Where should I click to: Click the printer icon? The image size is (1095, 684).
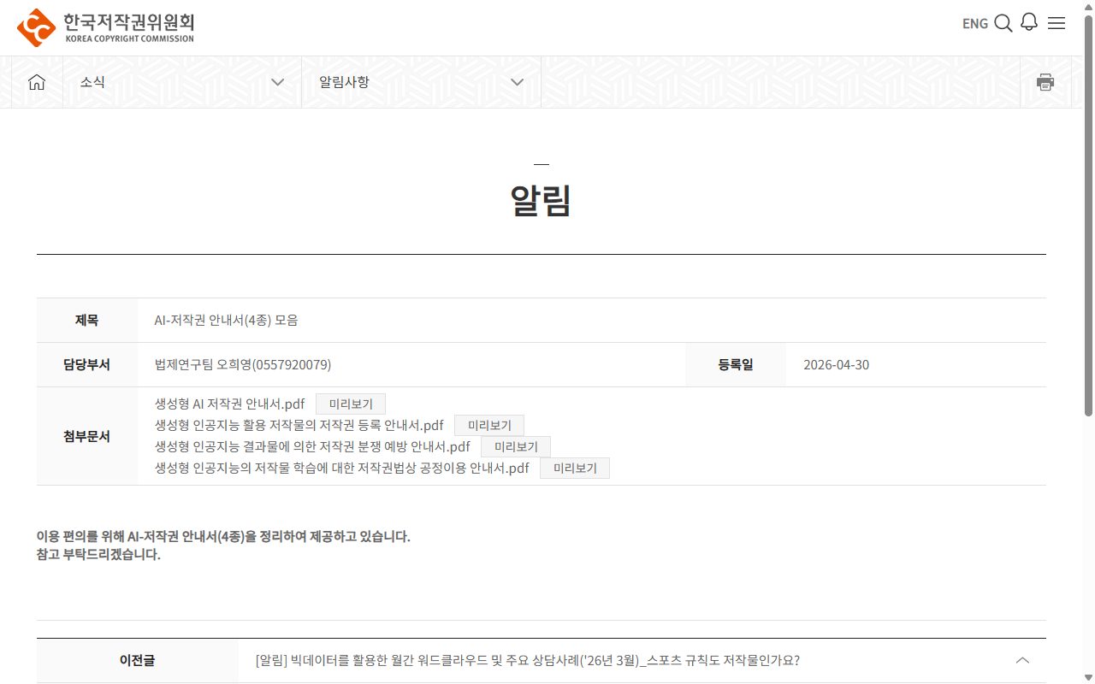click(x=1045, y=82)
